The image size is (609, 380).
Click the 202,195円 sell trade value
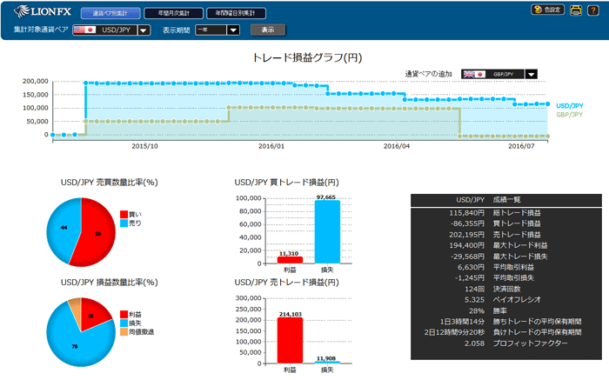coord(466,235)
